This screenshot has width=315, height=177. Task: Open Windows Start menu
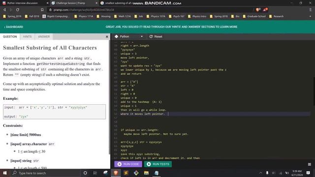5,173
